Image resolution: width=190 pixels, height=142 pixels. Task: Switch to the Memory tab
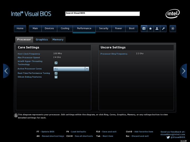point(58,40)
